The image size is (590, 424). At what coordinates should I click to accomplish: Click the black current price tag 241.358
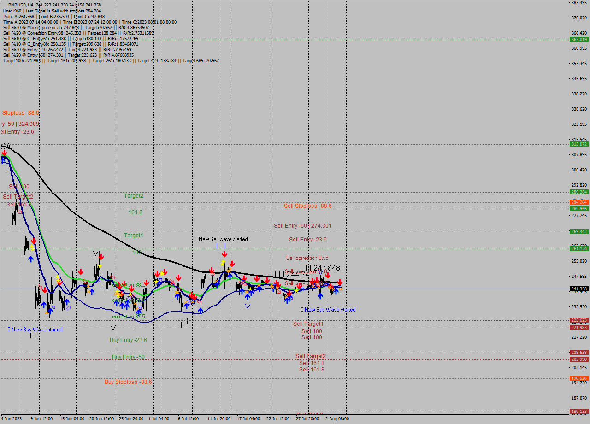tap(578, 288)
